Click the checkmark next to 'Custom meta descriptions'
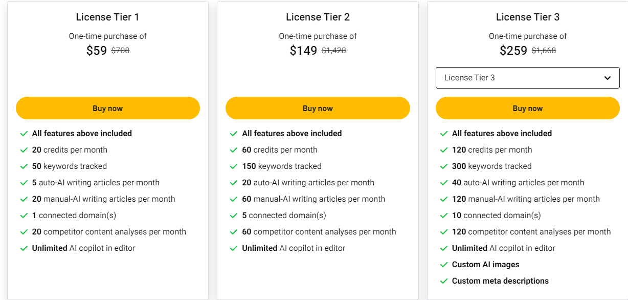Viewport: 628px width, 300px height. [444, 281]
